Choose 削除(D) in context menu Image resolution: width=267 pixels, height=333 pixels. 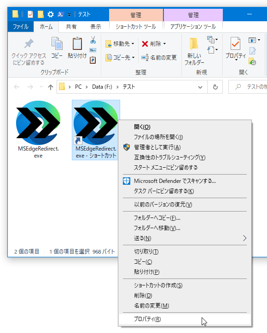(185, 296)
